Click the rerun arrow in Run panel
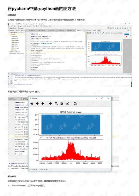The image size is (139, 196). point(9,76)
